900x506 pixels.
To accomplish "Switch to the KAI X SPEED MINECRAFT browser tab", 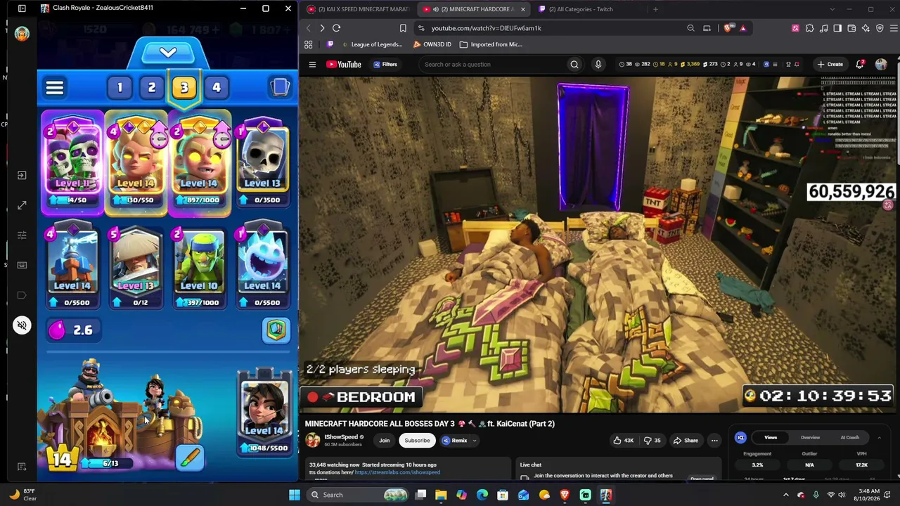I will point(359,9).
